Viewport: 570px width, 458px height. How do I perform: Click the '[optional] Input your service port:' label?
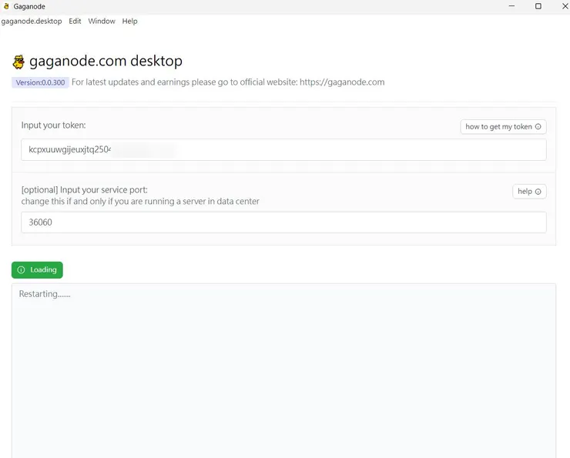click(x=84, y=190)
